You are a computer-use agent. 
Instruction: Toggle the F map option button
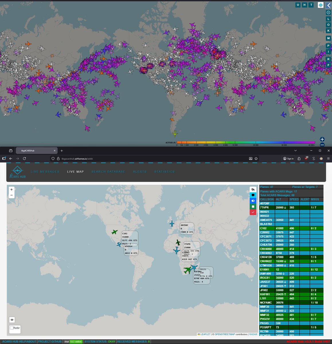pos(329,65)
